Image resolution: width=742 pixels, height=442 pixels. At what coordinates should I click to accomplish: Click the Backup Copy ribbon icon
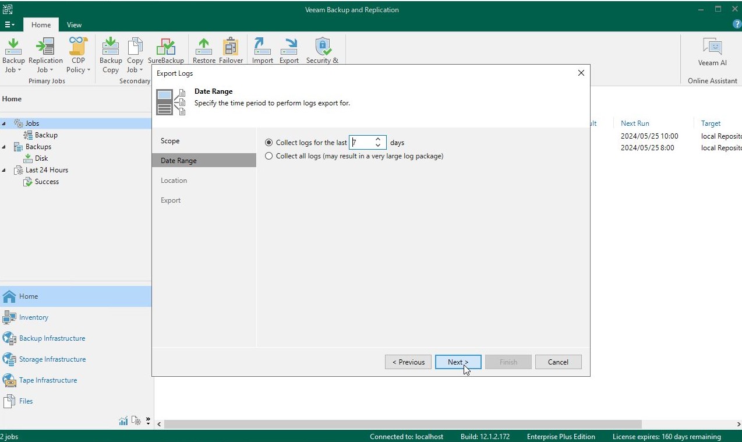pyautogui.click(x=111, y=55)
